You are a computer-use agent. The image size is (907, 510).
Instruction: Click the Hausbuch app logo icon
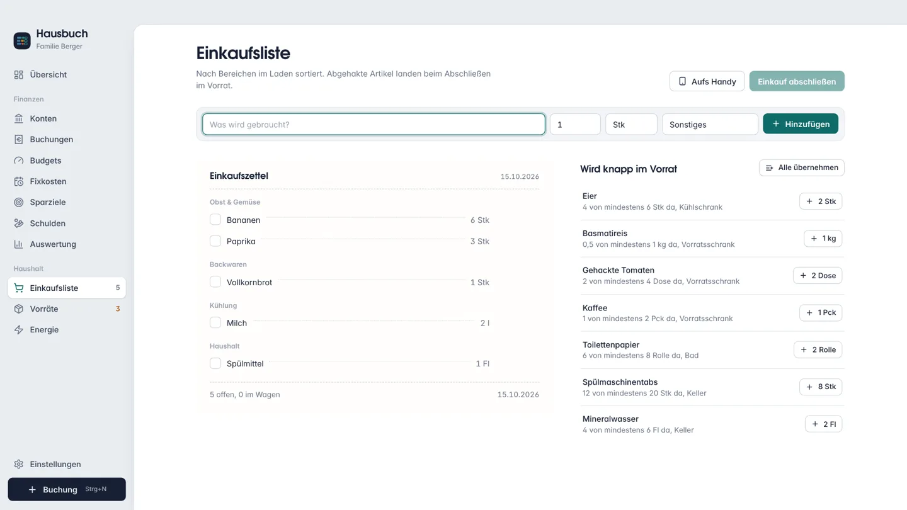pos(22,40)
